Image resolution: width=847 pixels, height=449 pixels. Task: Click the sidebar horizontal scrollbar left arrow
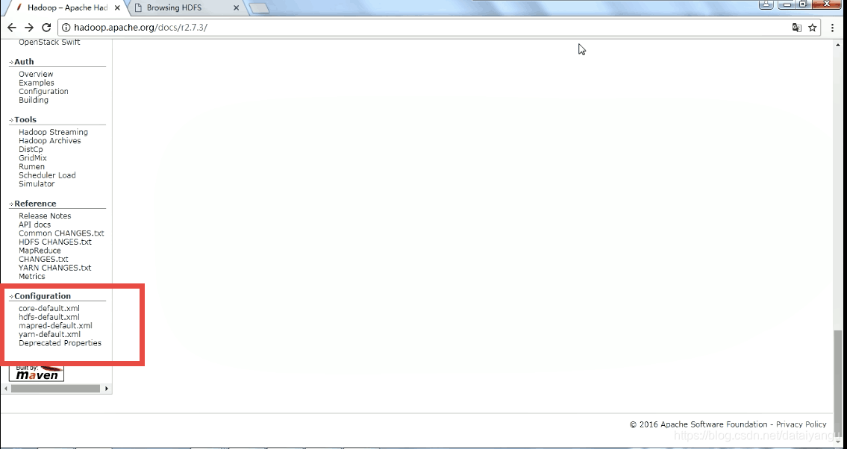coord(6,389)
